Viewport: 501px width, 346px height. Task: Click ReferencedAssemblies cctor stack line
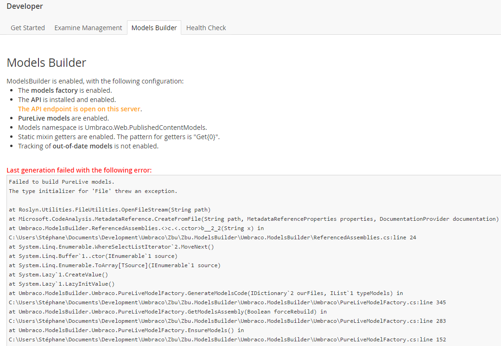pyautogui.click(x=136, y=228)
